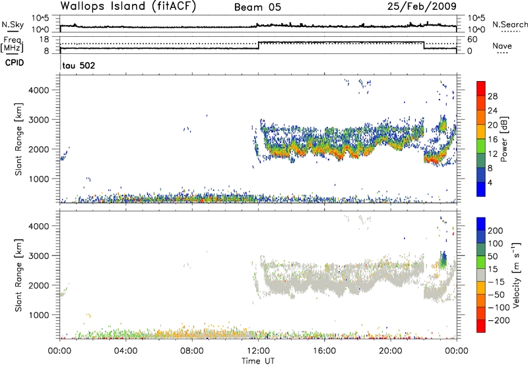Select the "-200" label on the velocity color bar
The height and width of the screenshot is (365, 528).
(x=499, y=320)
